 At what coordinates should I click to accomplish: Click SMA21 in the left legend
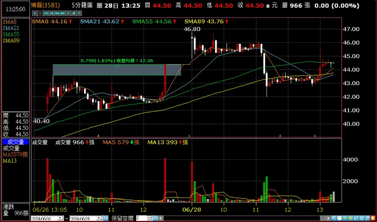[11, 28]
